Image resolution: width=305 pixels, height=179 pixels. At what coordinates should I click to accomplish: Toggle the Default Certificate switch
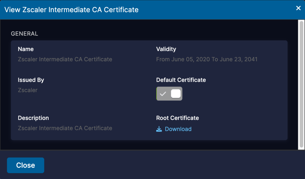coord(169,94)
